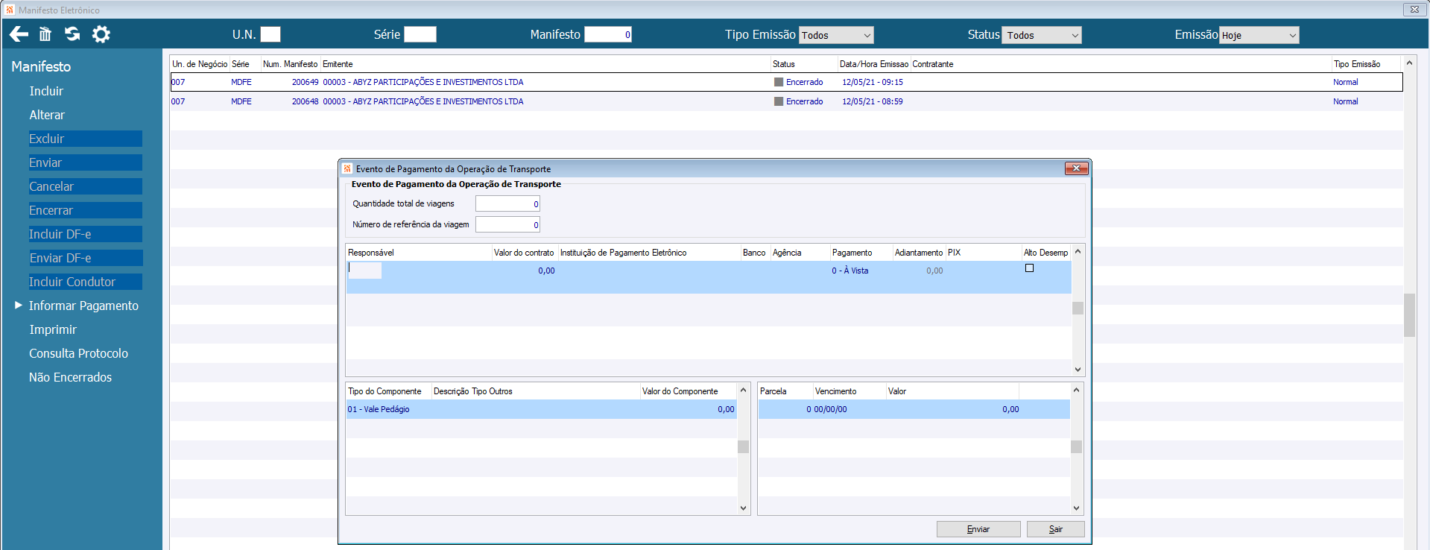Click the U.N. input field
The height and width of the screenshot is (550, 1430).
pyautogui.click(x=271, y=34)
